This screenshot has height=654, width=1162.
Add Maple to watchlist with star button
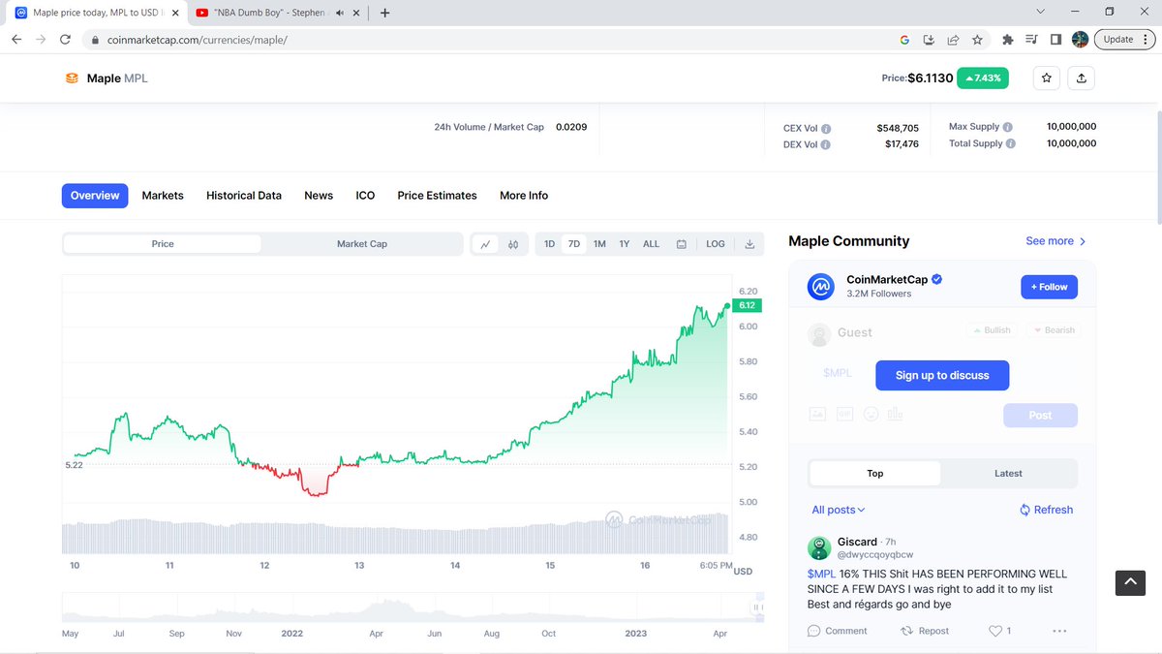click(x=1046, y=78)
